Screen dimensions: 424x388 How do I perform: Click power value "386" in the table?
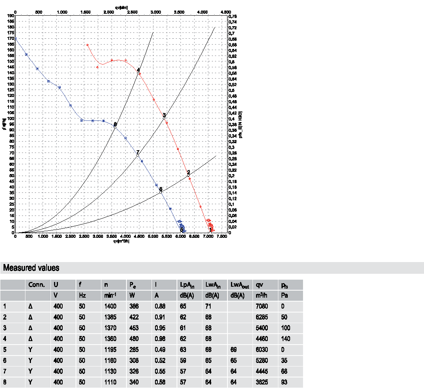pyautogui.click(x=134, y=306)
